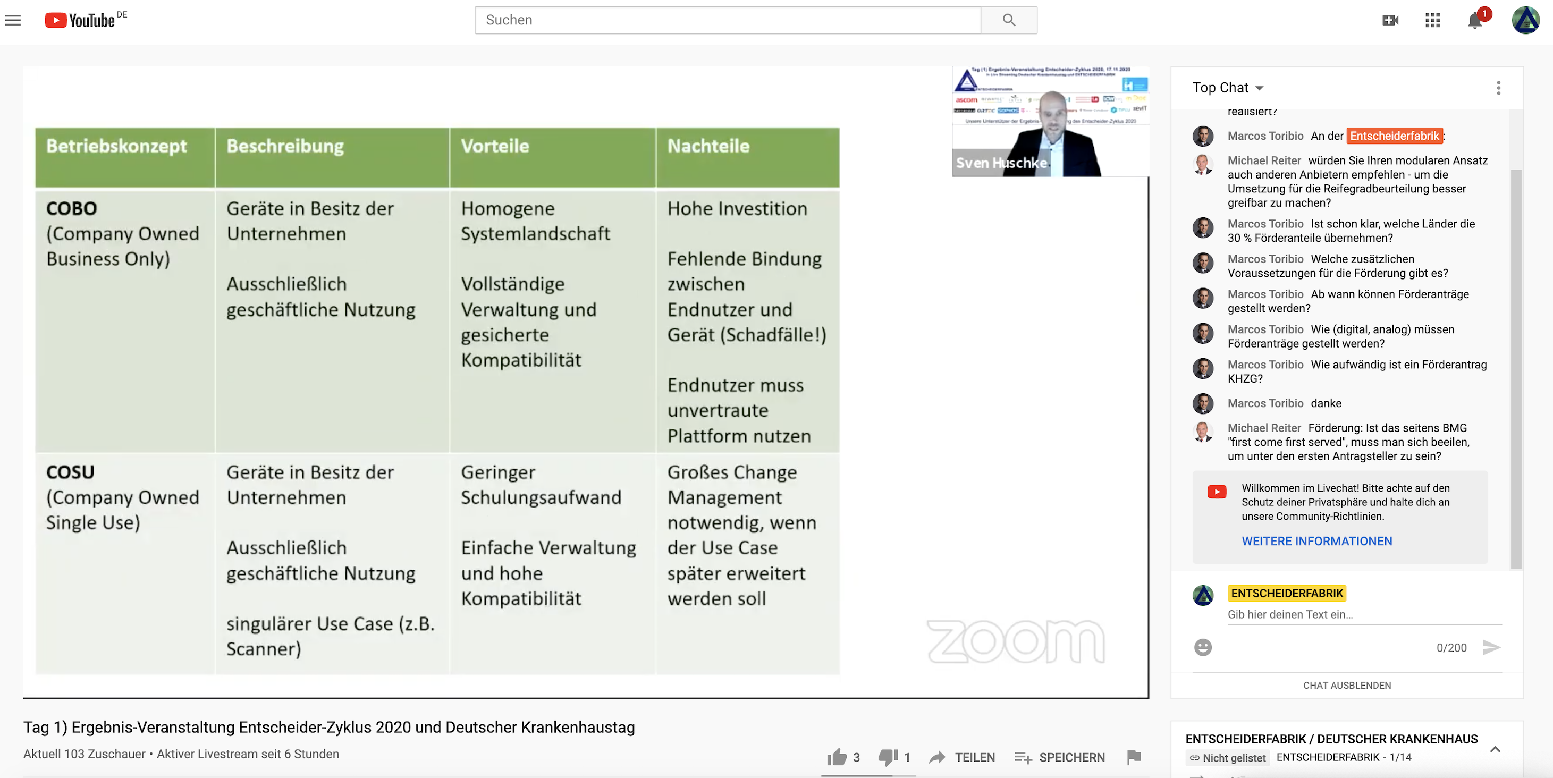Click the video title 'Tag 1) Ergebnis-Veranstaltung'
1553x778 pixels.
click(329, 727)
